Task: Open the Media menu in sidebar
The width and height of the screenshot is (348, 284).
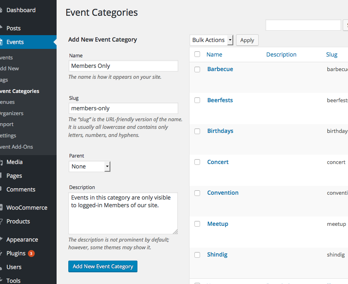Action: point(15,162)
